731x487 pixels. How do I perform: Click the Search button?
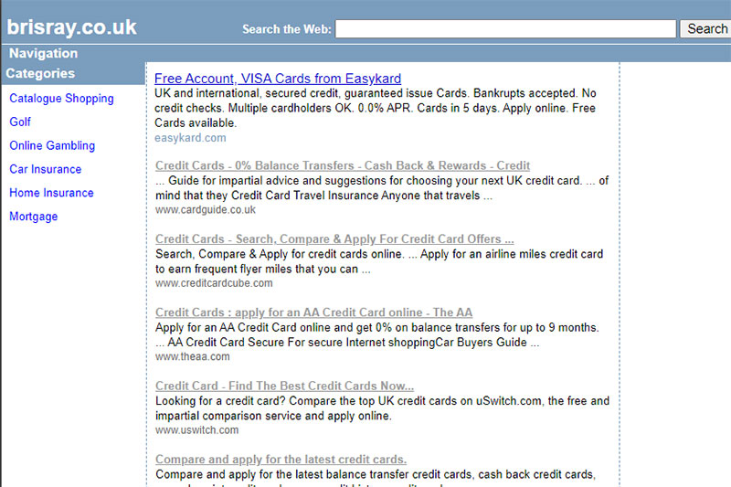click(x=705, y=29)
